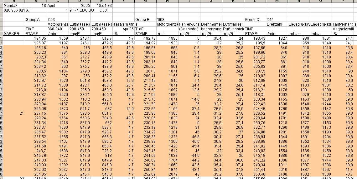Select the cell containing 'Monday'
The width and height of the screenshot is (357, 179).
14,5
